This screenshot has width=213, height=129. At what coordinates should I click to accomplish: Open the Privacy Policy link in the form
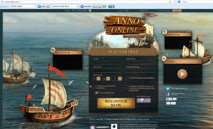134,90
